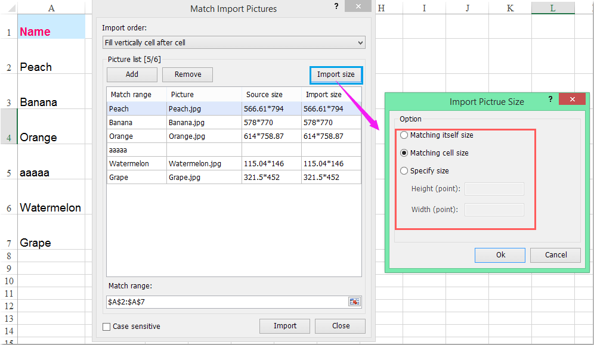Image resolution: width=594 pixels, height=345 pixels.
Task: Click the Import button at the bottom
Action: 284,326
